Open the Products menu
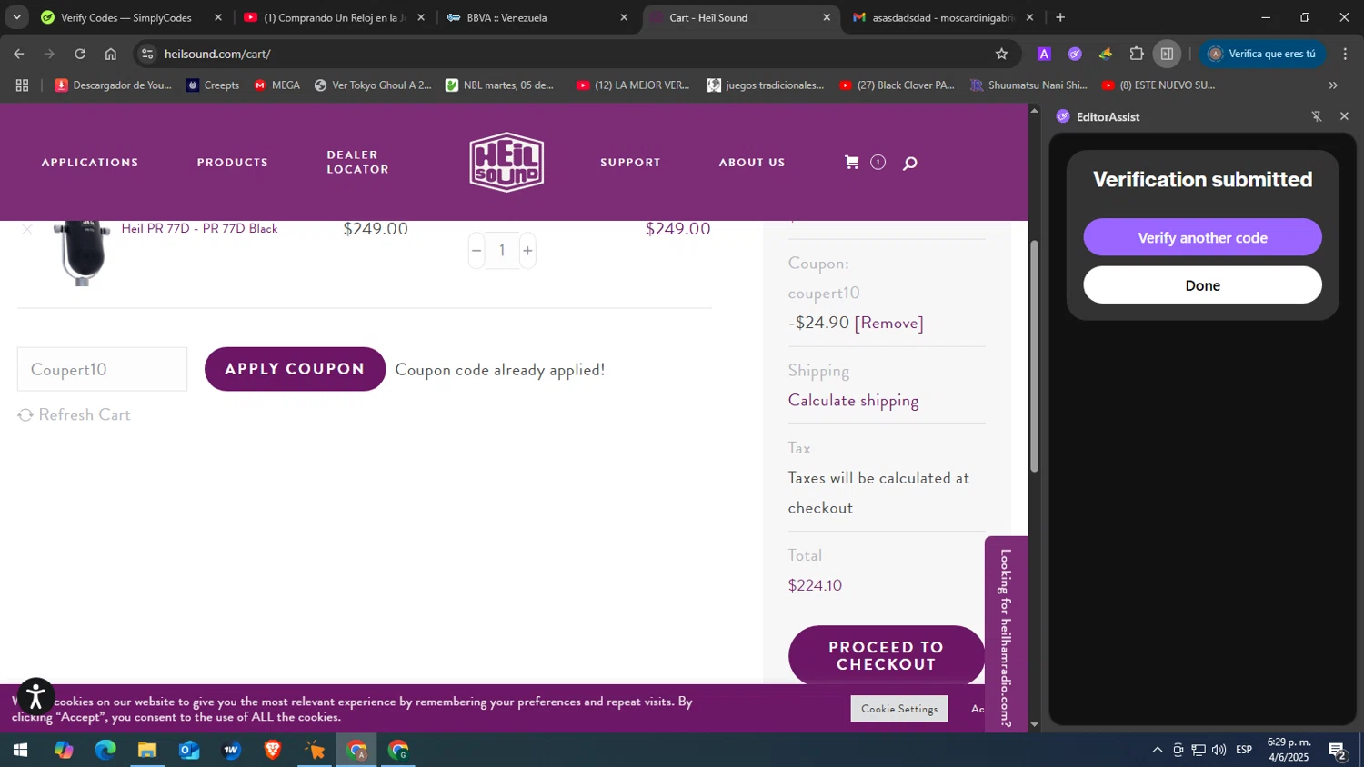This screenshot has height=767, width=1364. point(233,163)
